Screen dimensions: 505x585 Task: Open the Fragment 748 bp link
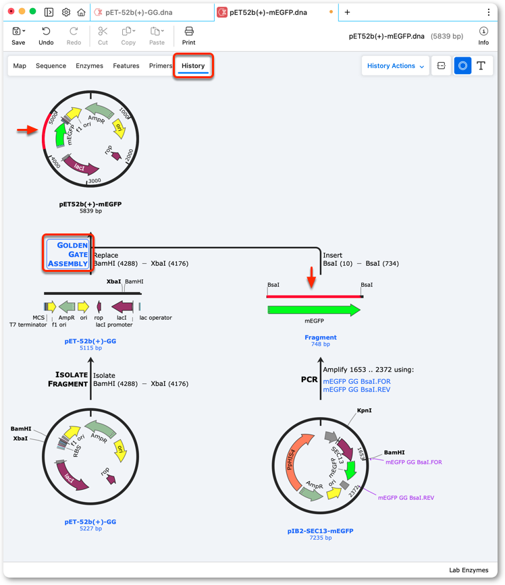(321, 340)
